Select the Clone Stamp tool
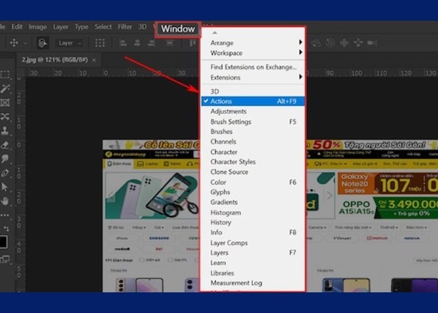 pyautogui.click(x=5, y=130)
